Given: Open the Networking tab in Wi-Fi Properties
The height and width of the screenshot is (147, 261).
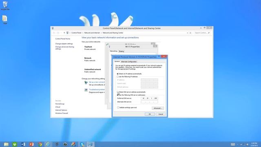Looking at the screenshot, I should coord(113,51).
